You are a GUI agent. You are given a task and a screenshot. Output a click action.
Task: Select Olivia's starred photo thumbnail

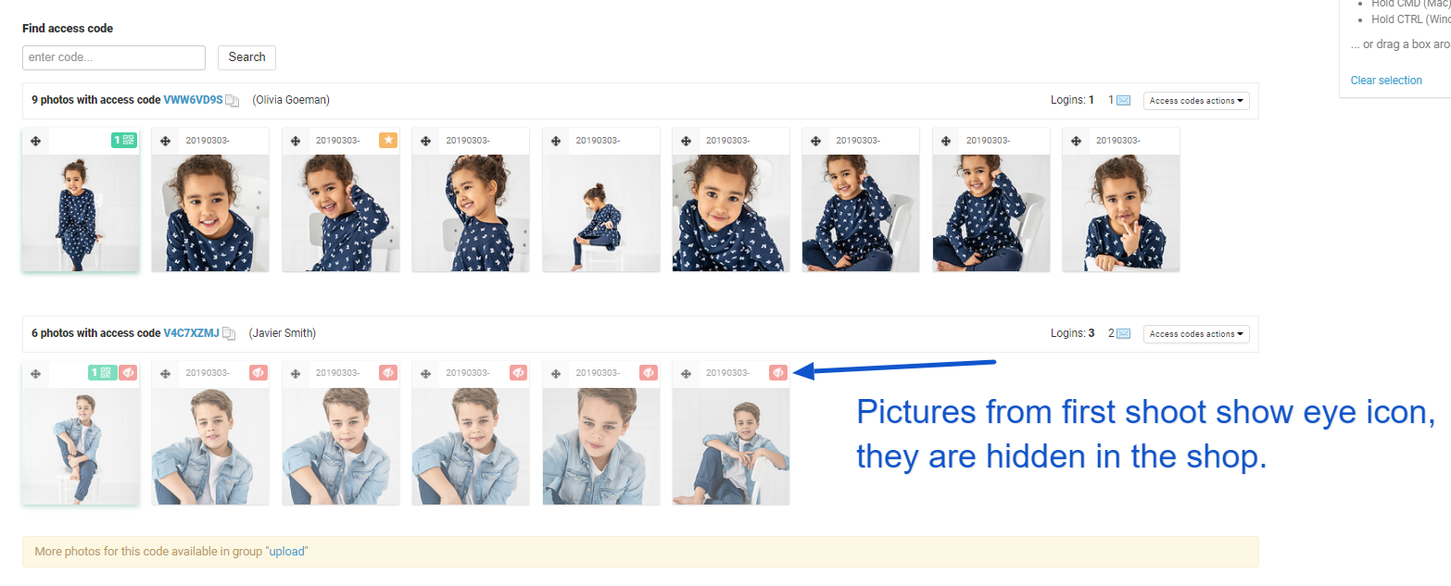341,213
